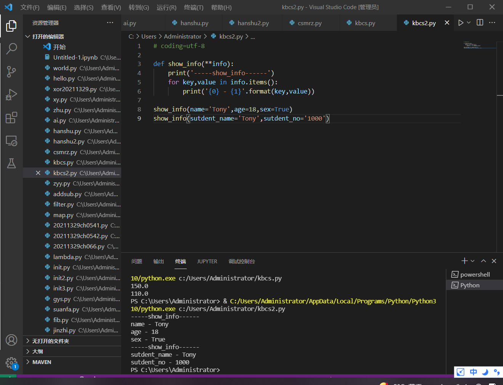Click the Manage gear icon
This screenshot has height=385, width=503.
click(11, 362)
